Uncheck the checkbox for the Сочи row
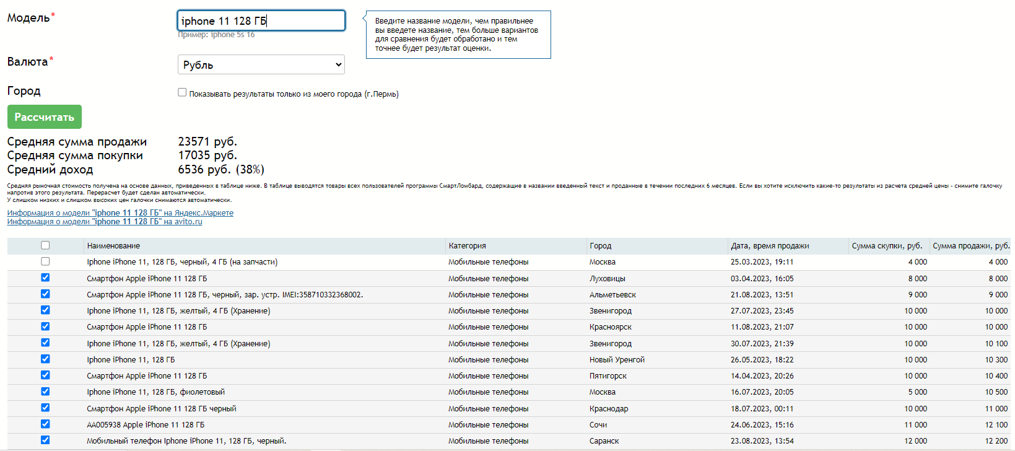 click(x=45, y=424)
